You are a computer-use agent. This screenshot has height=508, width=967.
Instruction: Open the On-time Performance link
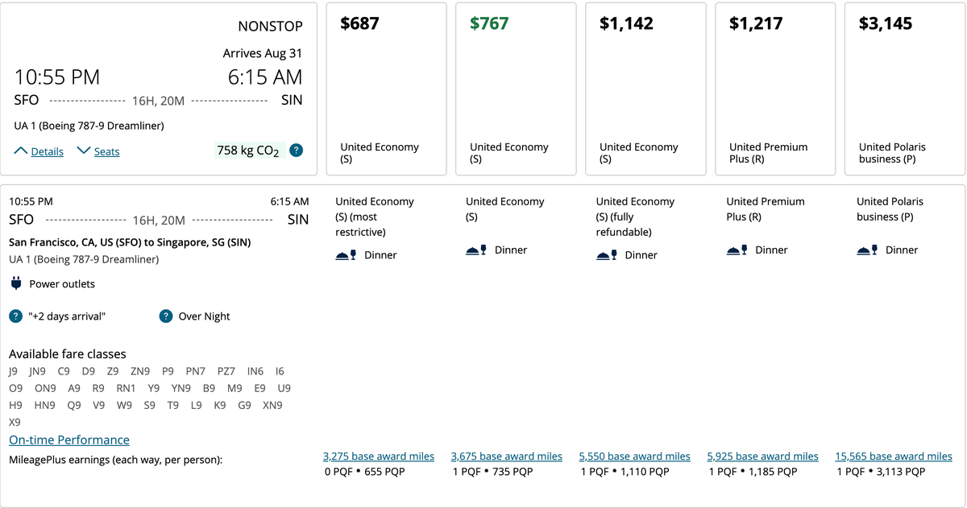(x=69, y=440)
